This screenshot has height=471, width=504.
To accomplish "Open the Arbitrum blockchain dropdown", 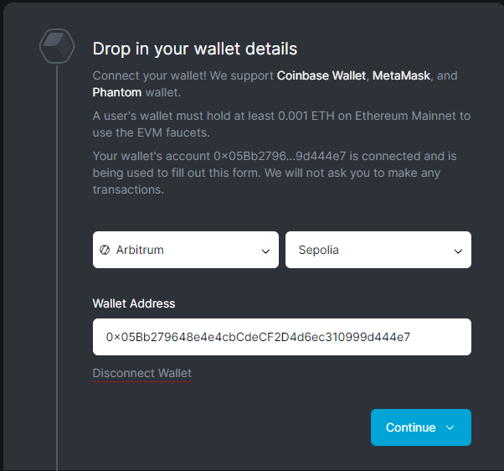I will (x=185, y=250).
